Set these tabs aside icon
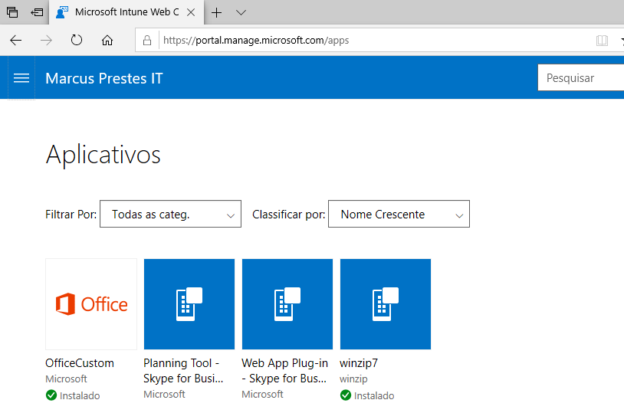 37,12
